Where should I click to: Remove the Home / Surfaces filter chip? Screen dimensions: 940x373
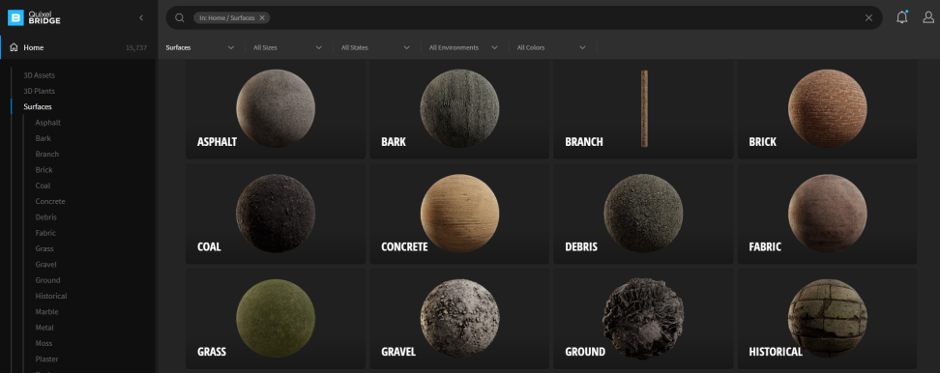pos(262,18)
